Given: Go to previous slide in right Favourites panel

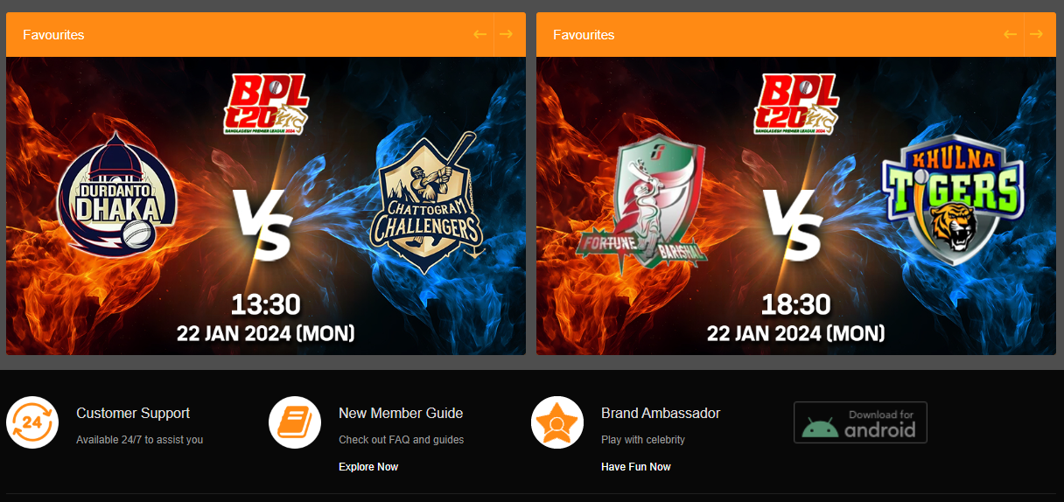Looking at the screenshot, I should coord(1010,34).
